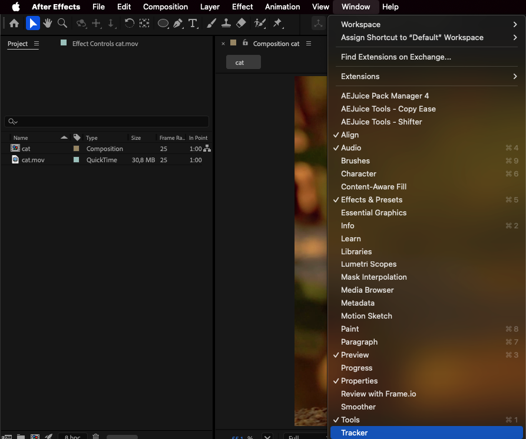
Task: Open the search filter dropdown magnifier
Action: [13, 122]
